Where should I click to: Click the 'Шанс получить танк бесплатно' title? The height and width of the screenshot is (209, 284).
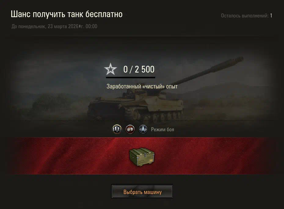click(67, 14)
